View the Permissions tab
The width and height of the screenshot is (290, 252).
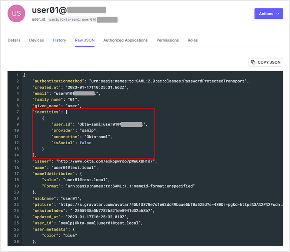[167, 40]
